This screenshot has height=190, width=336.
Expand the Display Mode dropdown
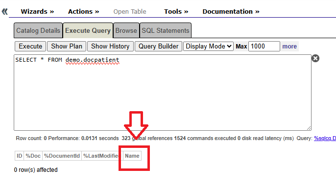208,46
